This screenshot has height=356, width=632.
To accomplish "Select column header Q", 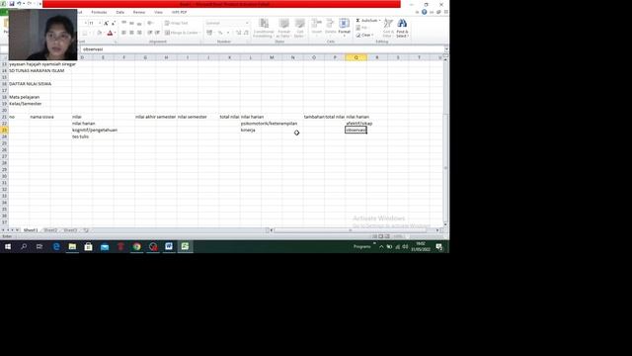I will tap(355, 57).
